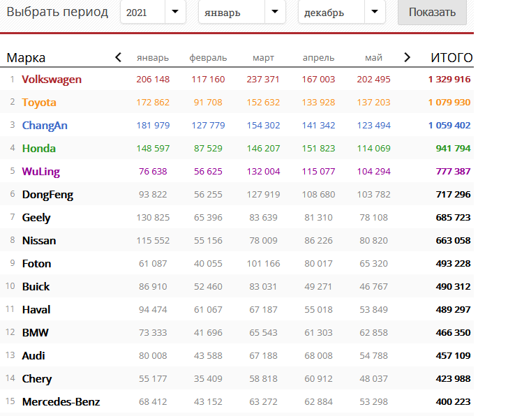Click the Марка column header
Screen dimensions: 508x416
[x=26, y=58]
